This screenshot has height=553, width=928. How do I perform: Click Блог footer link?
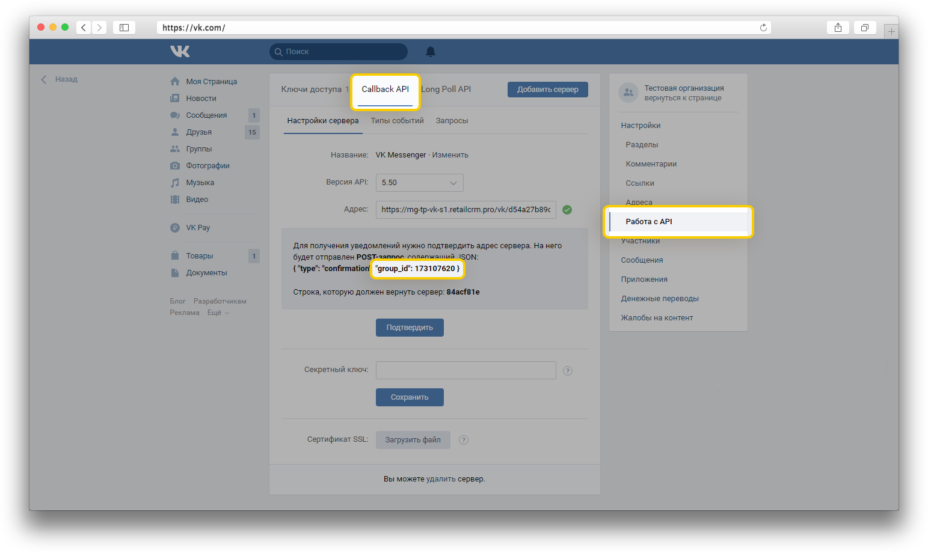177,301
